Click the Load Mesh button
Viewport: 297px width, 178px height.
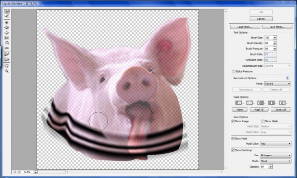(x=245, y=27)
